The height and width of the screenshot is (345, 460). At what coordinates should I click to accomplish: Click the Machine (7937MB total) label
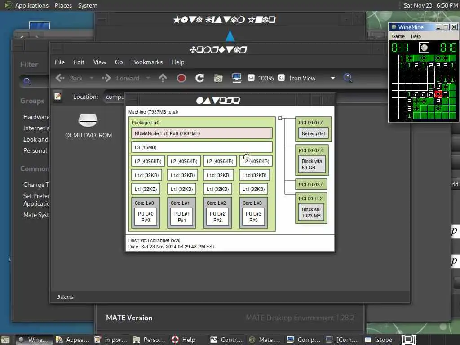click(153, 112)
